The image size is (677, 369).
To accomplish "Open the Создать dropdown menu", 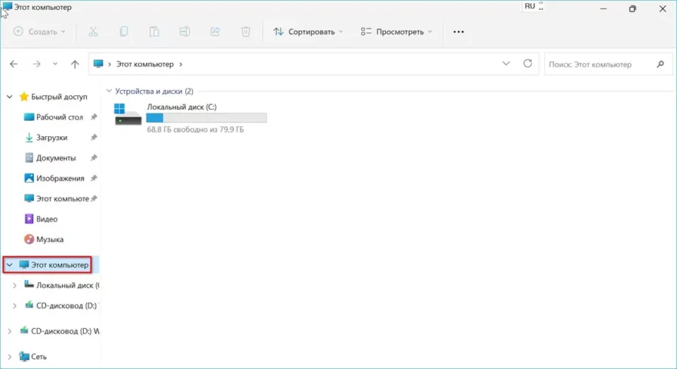I will tap(39, 32).
